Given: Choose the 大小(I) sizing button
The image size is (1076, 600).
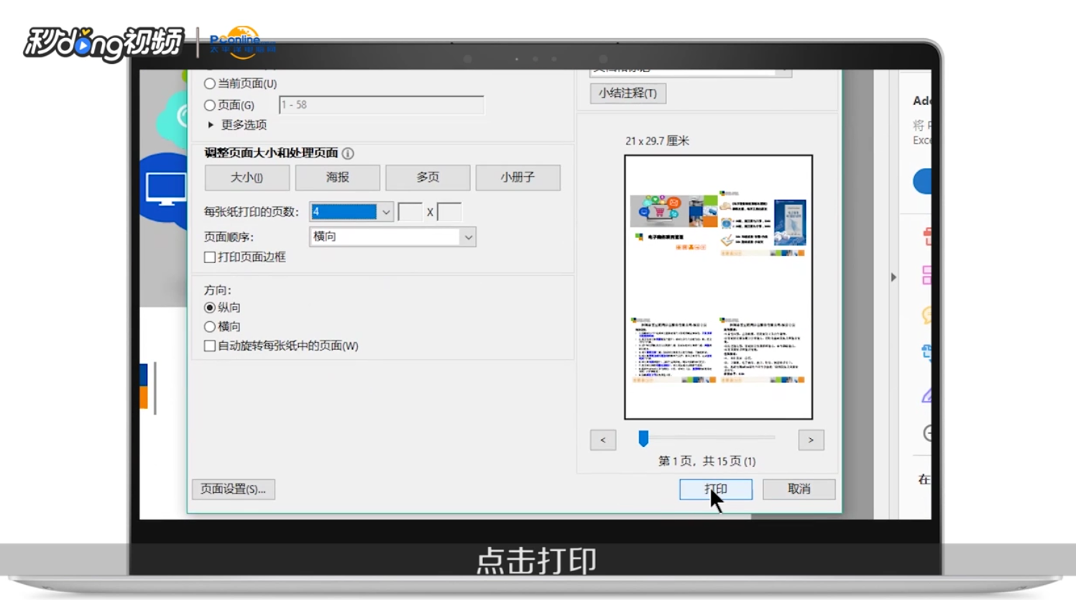Looking at the screenshot, I should 247,177.
